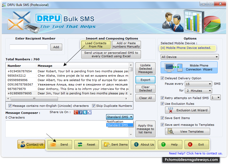Select row with number 9879879879
The height and width of the screenshot is (164, 228).
tap(68, 89)
